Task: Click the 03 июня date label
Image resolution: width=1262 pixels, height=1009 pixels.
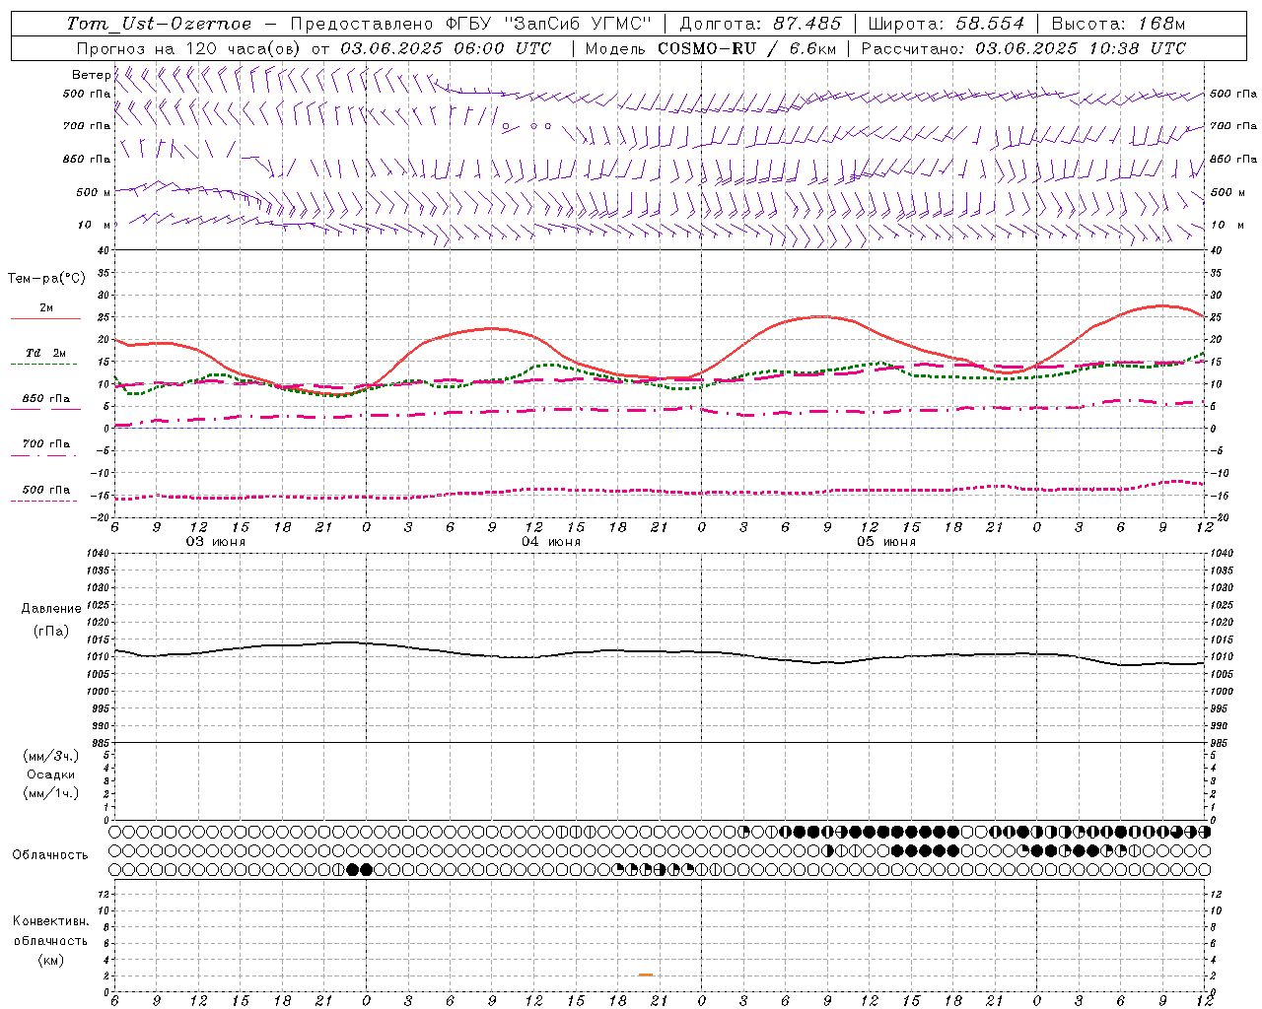Action: (x=216, y=542)
